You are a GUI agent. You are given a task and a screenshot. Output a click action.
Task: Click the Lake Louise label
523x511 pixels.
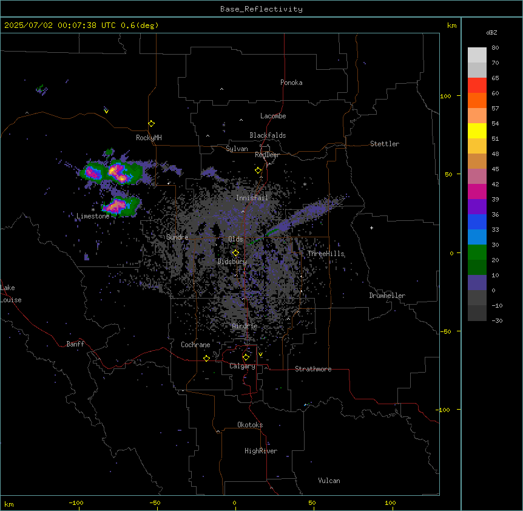tap(11, 294)
